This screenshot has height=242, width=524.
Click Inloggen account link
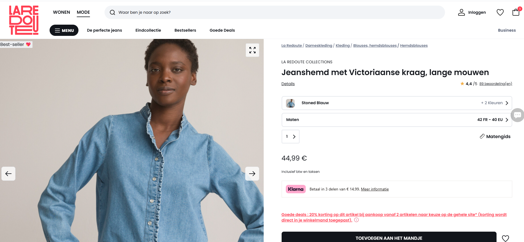pyautogui.click(x=472, y=12)
